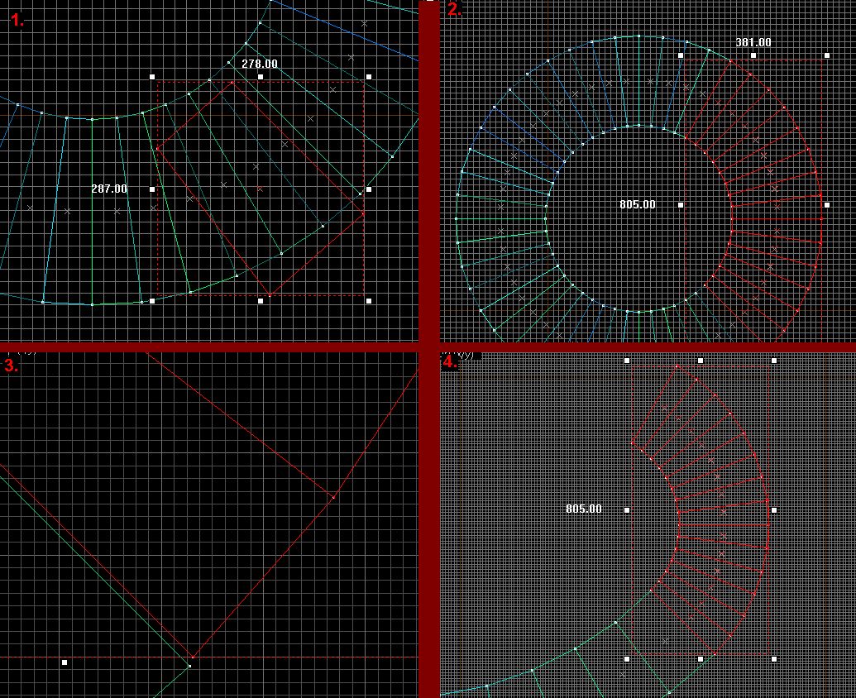The image size is (856, 698).
Task: Click the top-middle handle below the 278.00 label
Action: pos(261,77)
